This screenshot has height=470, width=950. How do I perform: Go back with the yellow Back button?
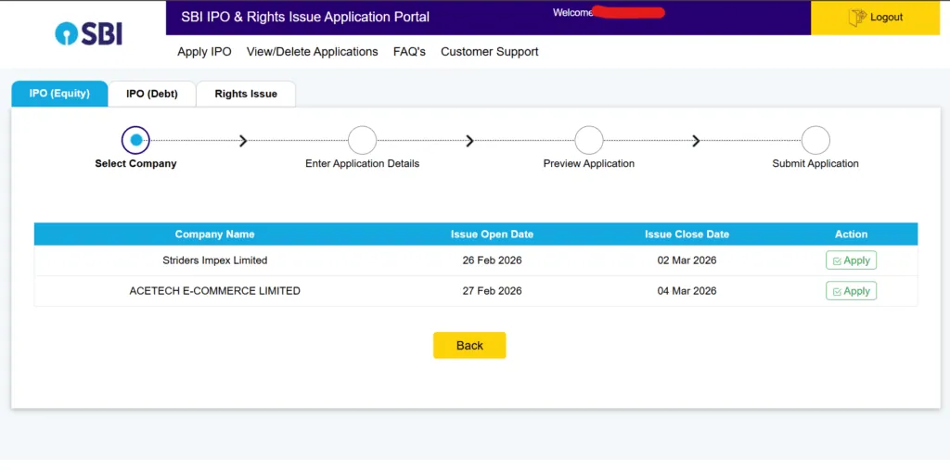tap(469, 345)
